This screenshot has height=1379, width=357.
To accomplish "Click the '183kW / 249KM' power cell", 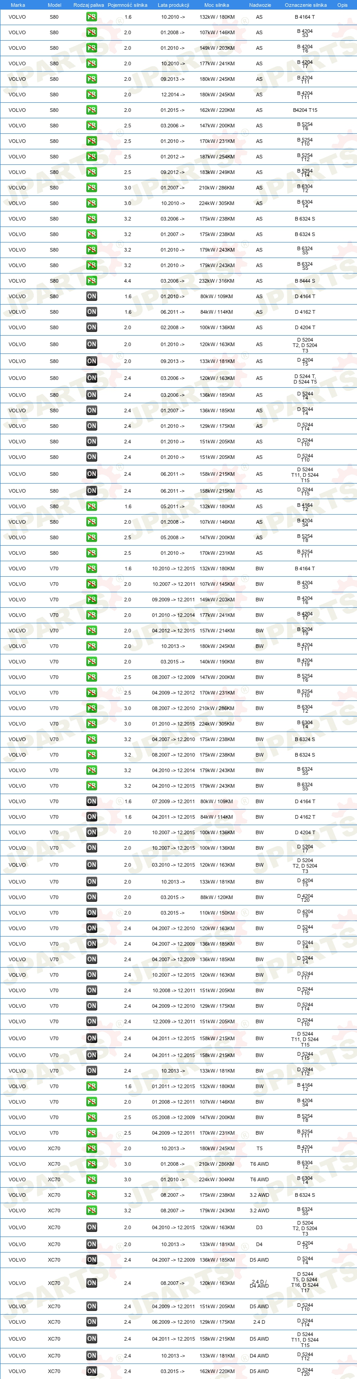I will 217,172.
